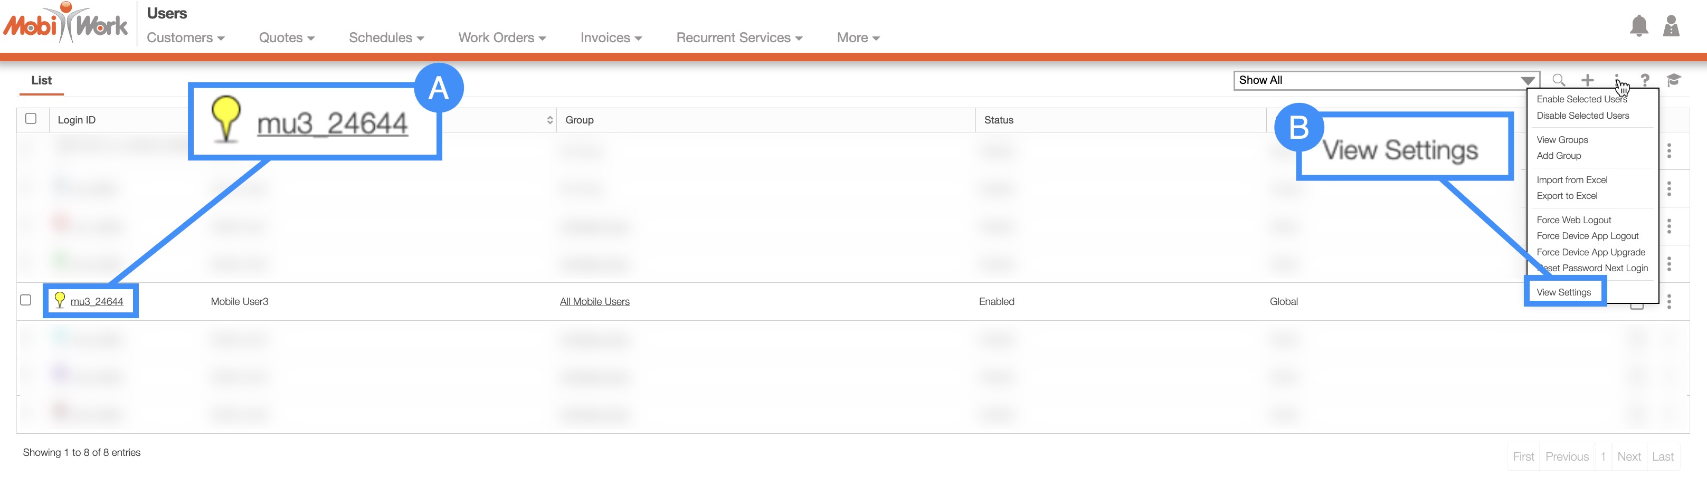Image resolution: width=1707 pixels, height=477 pixels.
Task: Open three-dot menu for mu3_24644 row
Action: pos(1668,301)
